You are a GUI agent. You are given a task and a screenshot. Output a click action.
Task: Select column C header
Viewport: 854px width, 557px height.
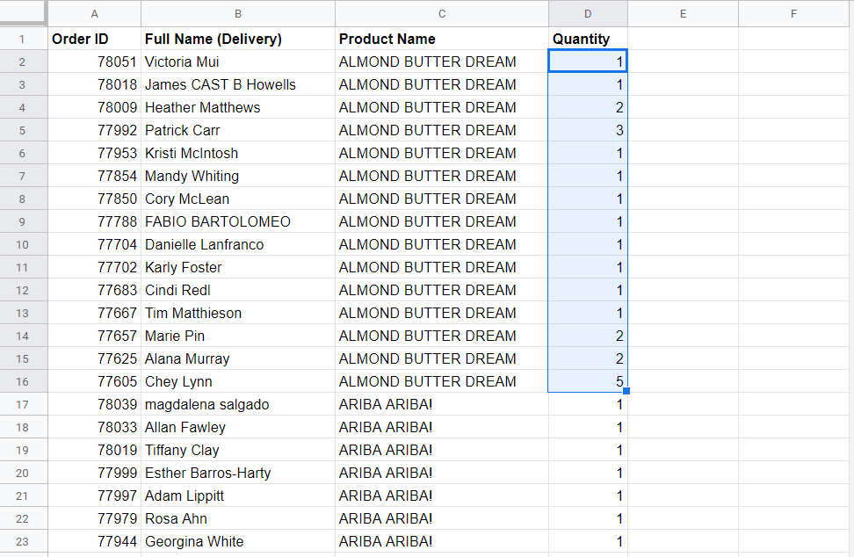441,13
